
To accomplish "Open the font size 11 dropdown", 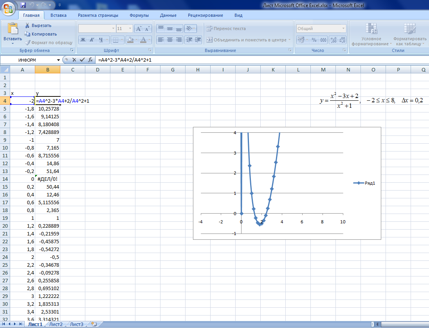I will [130, 29].
